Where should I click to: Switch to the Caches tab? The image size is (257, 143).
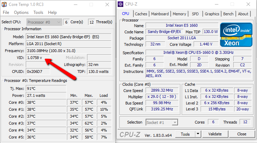point(141,14)
